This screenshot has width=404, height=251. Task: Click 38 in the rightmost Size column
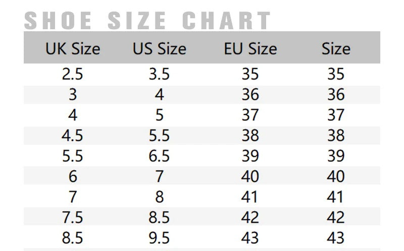tap(336, 136)
